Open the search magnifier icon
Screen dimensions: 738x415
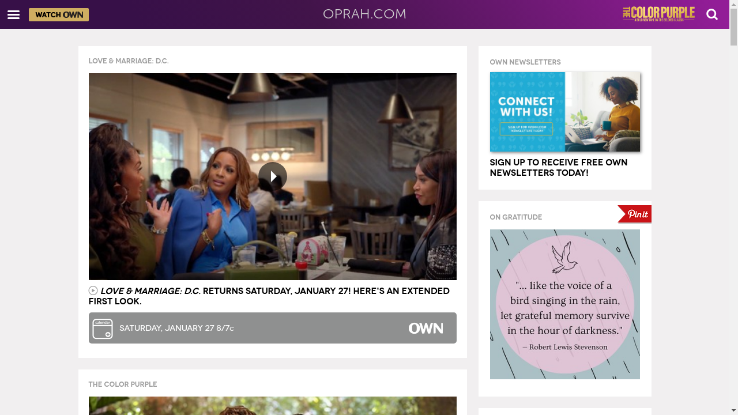(712, 14)
